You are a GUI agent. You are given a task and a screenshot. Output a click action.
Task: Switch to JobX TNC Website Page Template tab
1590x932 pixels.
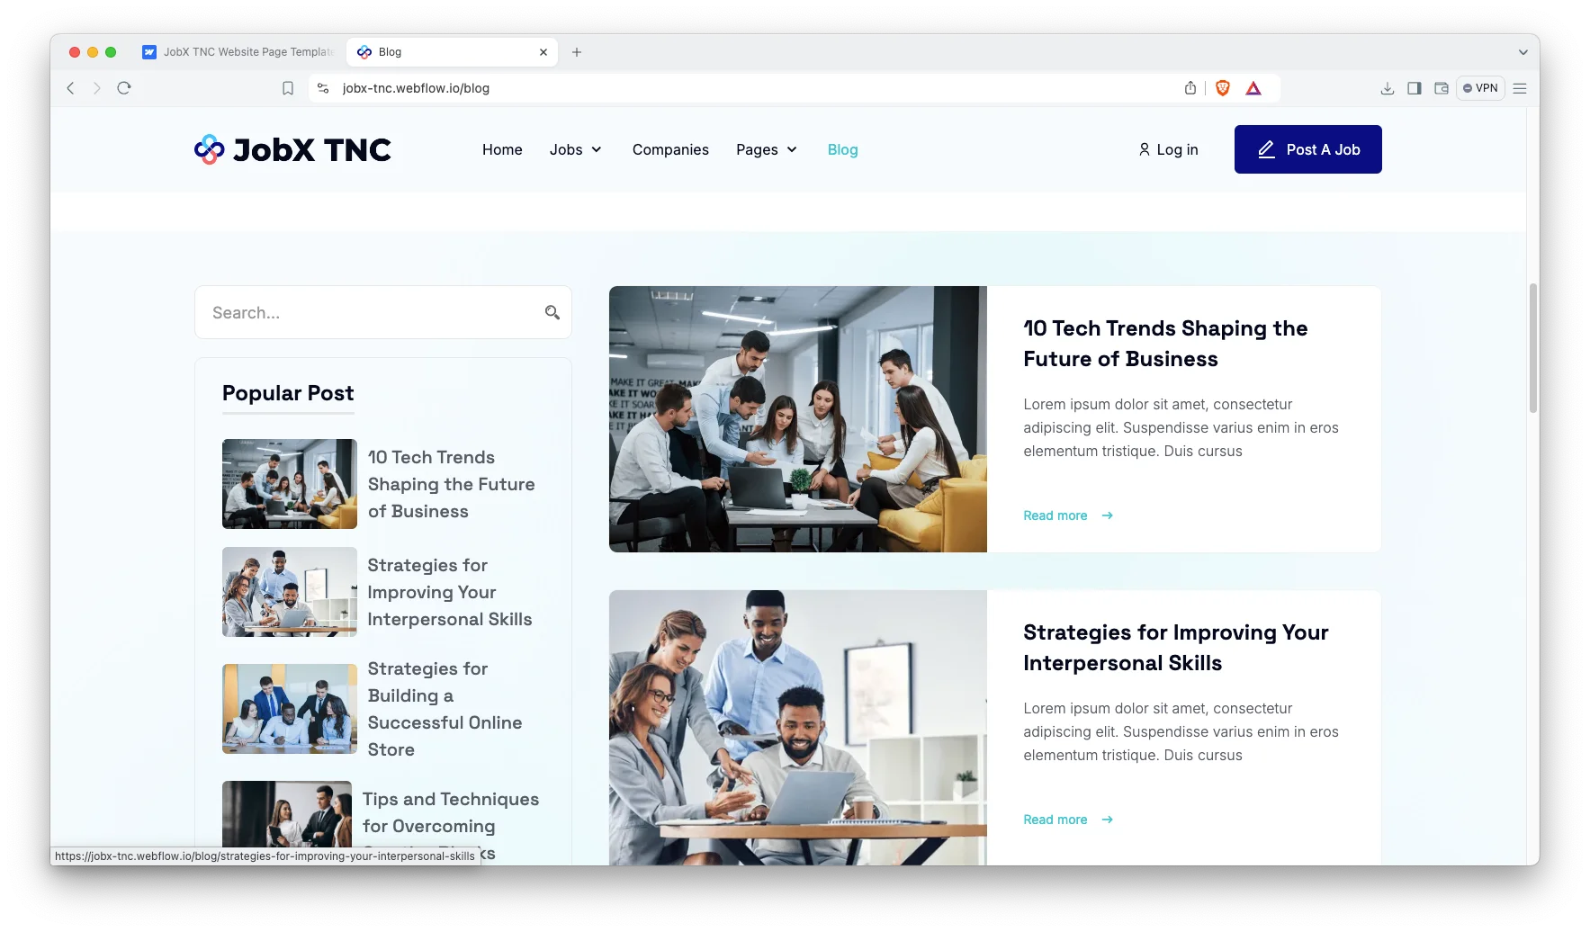(239, 52)
